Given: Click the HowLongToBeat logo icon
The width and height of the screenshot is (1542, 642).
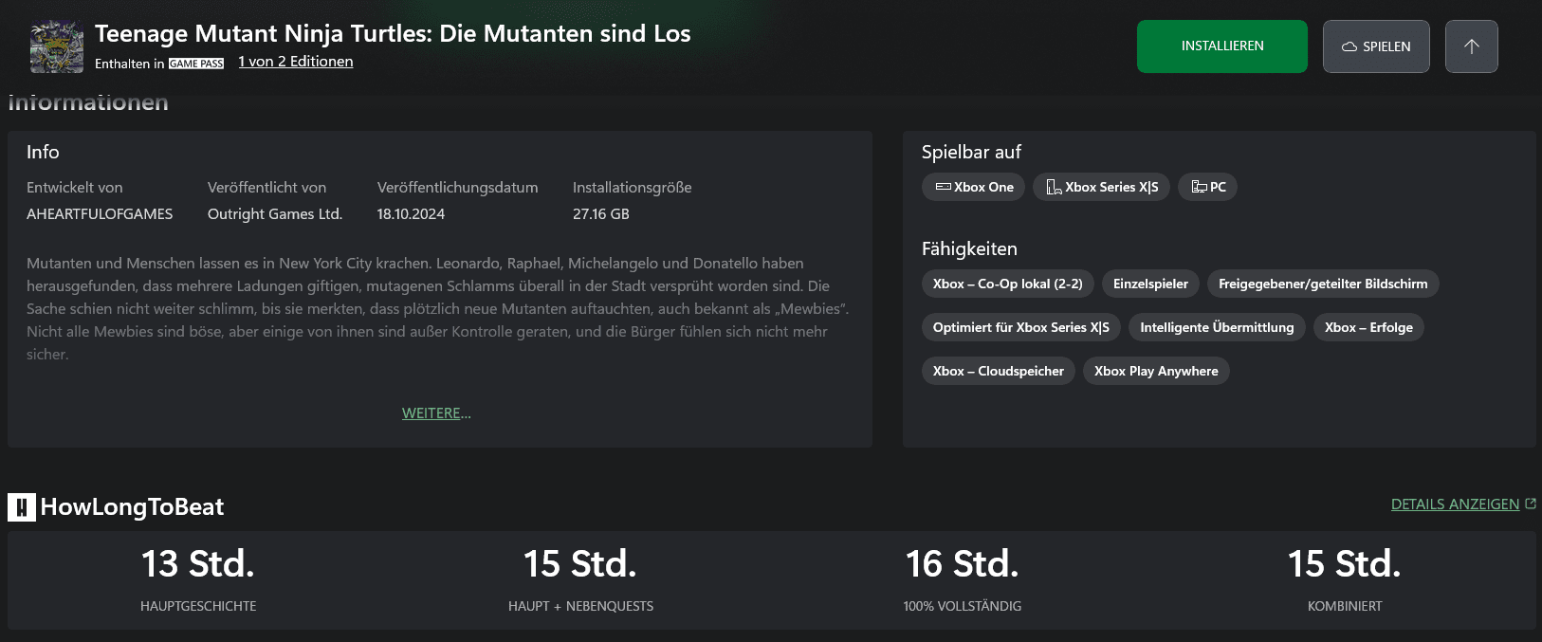Looking at the screenshot, I should (x=22, y=507).
